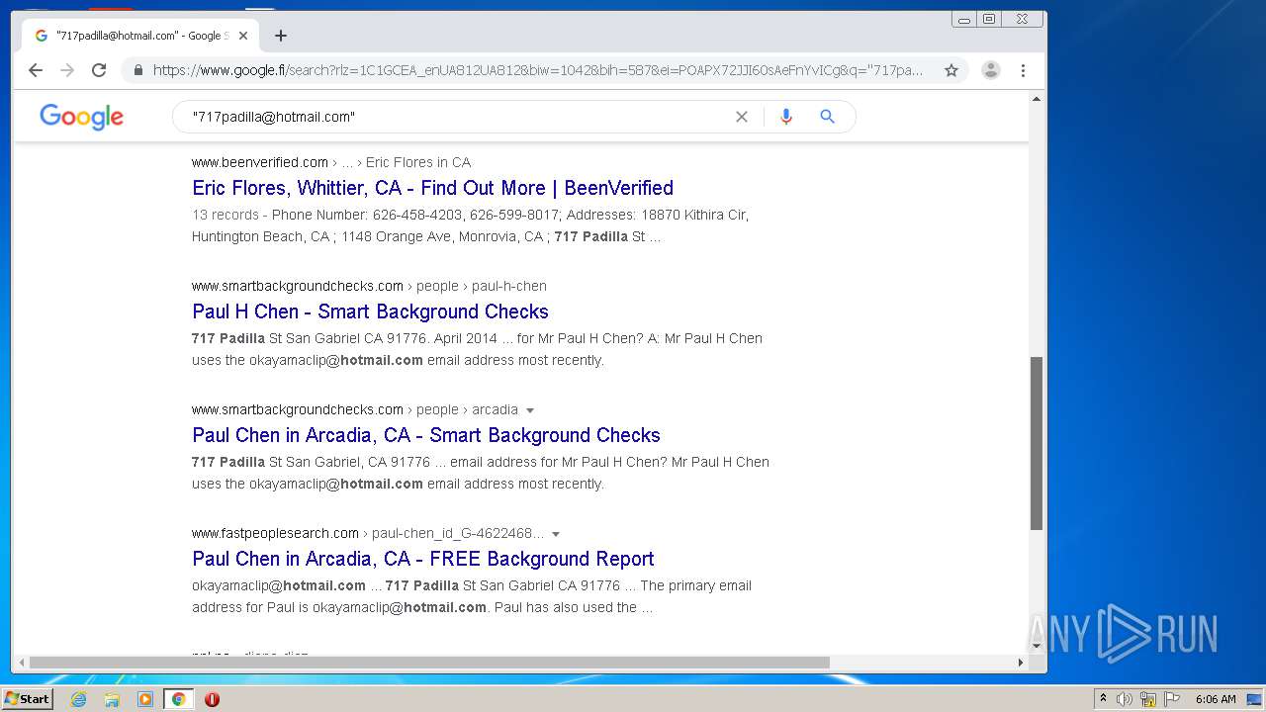Open the red Opera-style taskbar icon
This screenshot has height=712, width=1266.
212,699
